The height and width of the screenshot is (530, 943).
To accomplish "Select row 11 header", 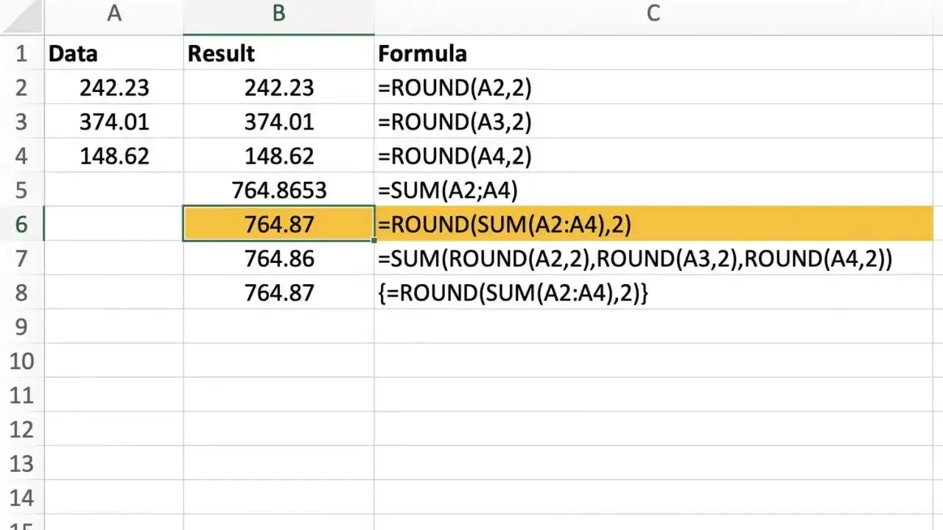I will [21, 395].
